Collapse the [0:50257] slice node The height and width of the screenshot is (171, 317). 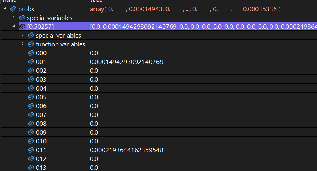coord(14,26)
